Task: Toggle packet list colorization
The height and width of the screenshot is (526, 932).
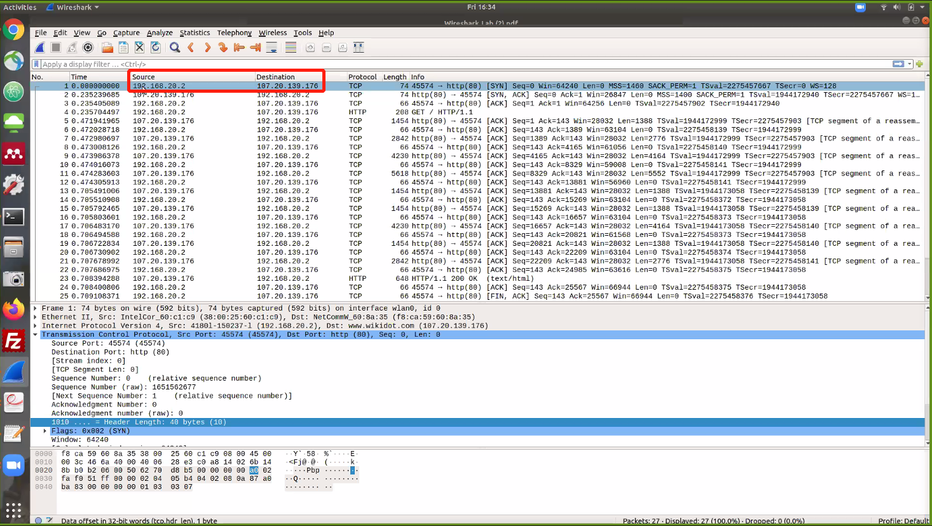Action: point(291,48)
